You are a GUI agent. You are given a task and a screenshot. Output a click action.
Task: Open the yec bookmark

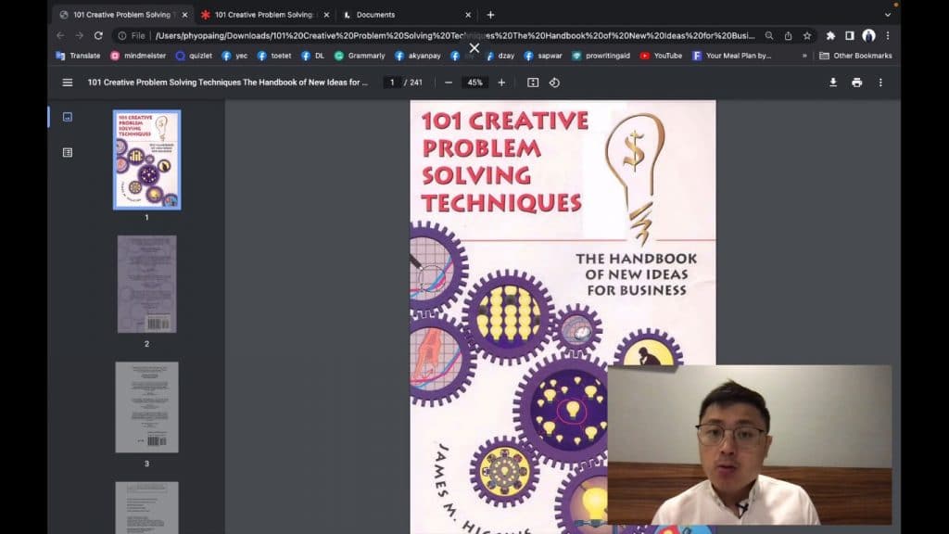tap(234, 56)
